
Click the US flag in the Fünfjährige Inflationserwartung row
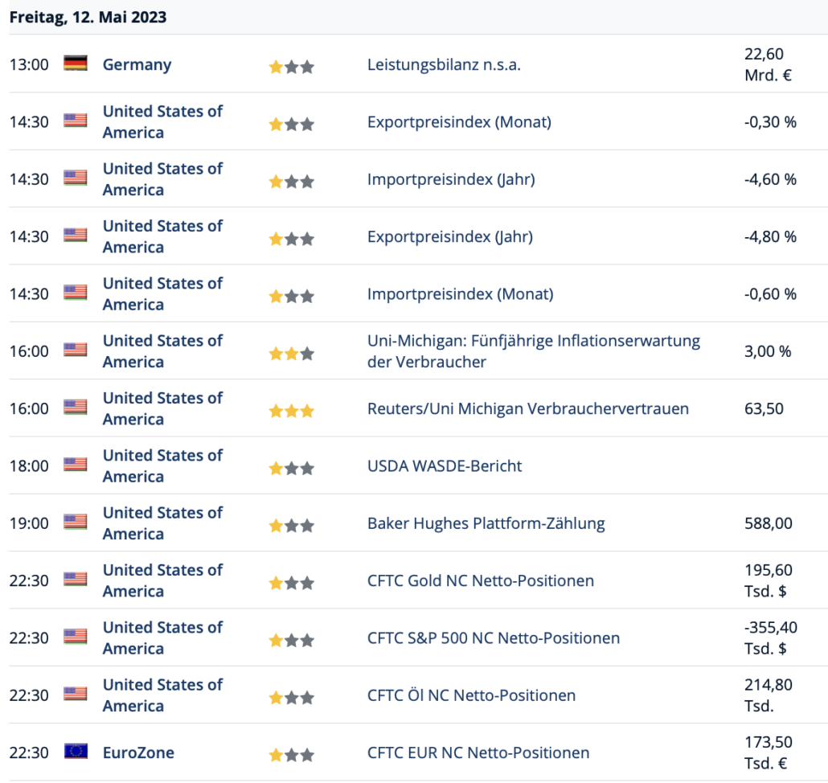click(x=76, y=350)
